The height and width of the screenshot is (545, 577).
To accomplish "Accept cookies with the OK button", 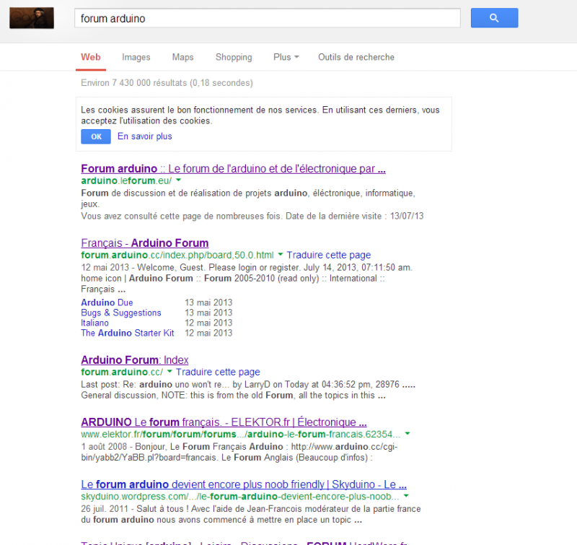I will tap(96, 136).
